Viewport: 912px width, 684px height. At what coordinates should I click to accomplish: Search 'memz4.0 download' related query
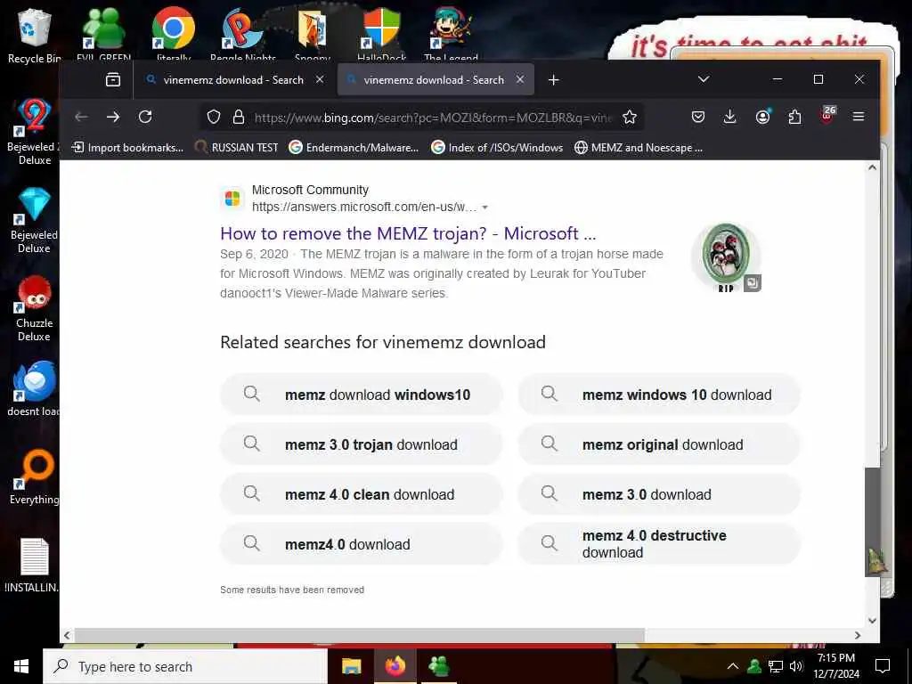point(362,544)
